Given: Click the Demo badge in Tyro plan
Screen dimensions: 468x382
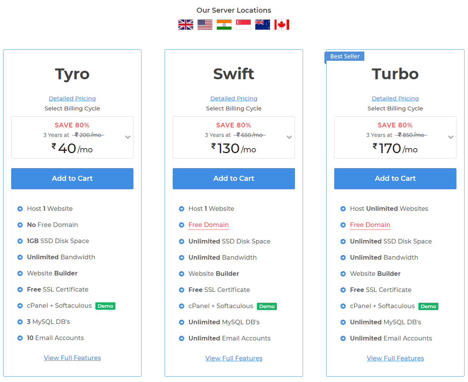Looking at the screenshot, I should pyautogui.click(x=105, y=306).
